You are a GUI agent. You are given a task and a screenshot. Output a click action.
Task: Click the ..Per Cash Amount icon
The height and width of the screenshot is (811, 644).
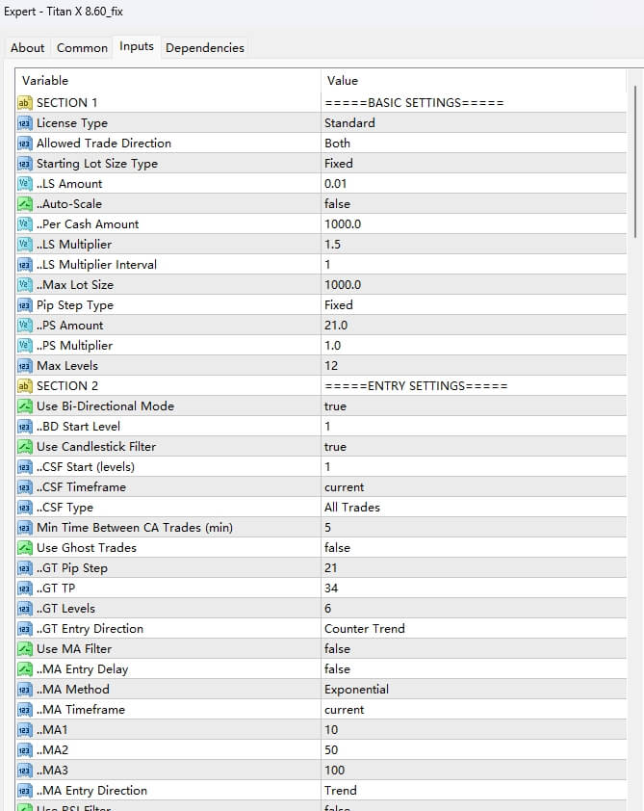pos(24,224)
